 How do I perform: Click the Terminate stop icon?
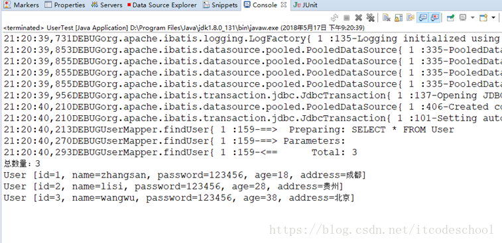click(346, 18)
